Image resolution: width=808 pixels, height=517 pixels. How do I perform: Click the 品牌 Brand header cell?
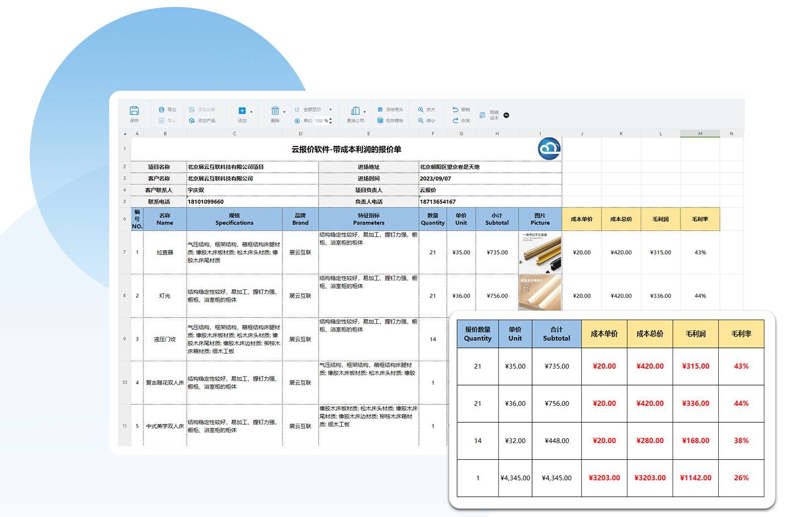click(x=300, y=219)
